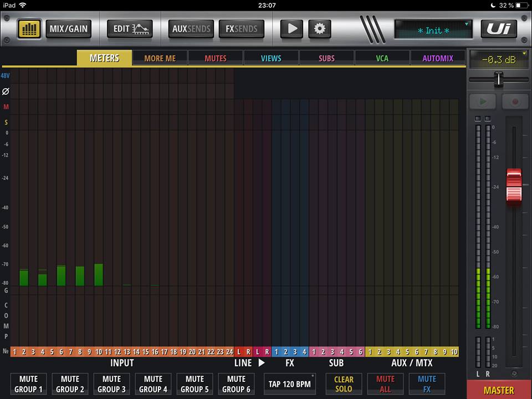Toggle Mute Group 1
This screenshot has width=532, height=399.
(28, 384)
